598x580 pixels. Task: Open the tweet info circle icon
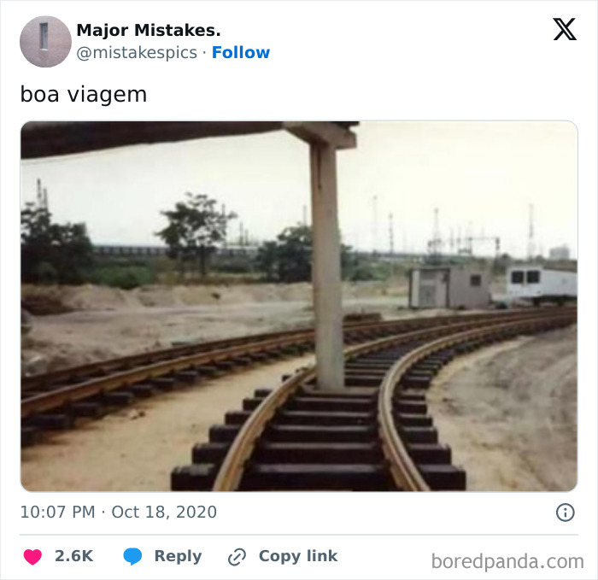click(x=566, y=513)
